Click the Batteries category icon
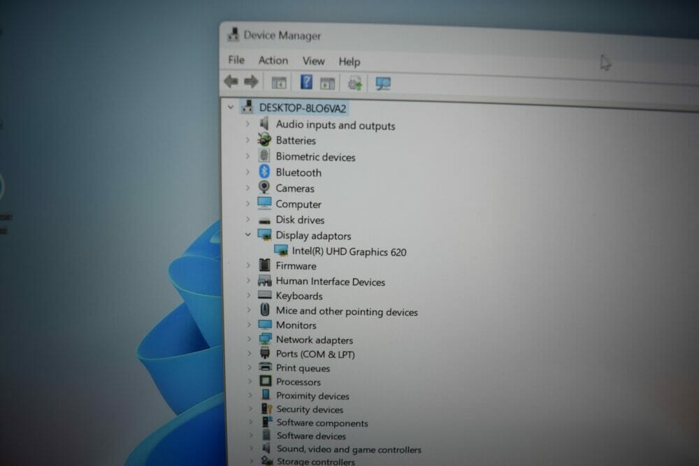Image resolution: width=699 pixels, height=466 pixels. pos(264,140)
